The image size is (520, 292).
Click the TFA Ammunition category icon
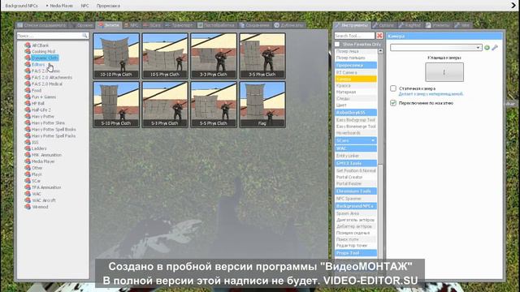(28, 187)
